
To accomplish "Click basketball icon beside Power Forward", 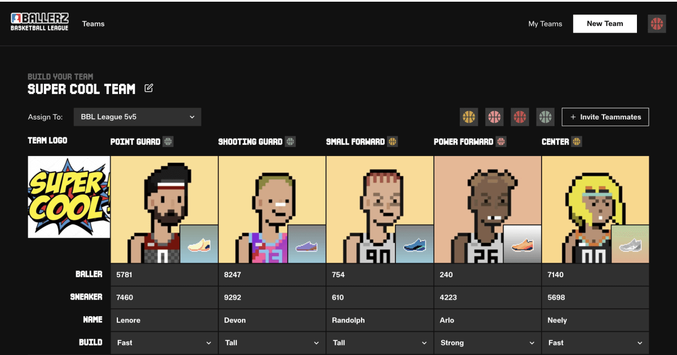I will [x=501, y=141].
